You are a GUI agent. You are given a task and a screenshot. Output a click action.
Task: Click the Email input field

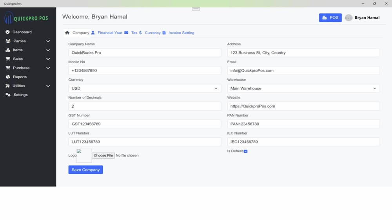303,70
